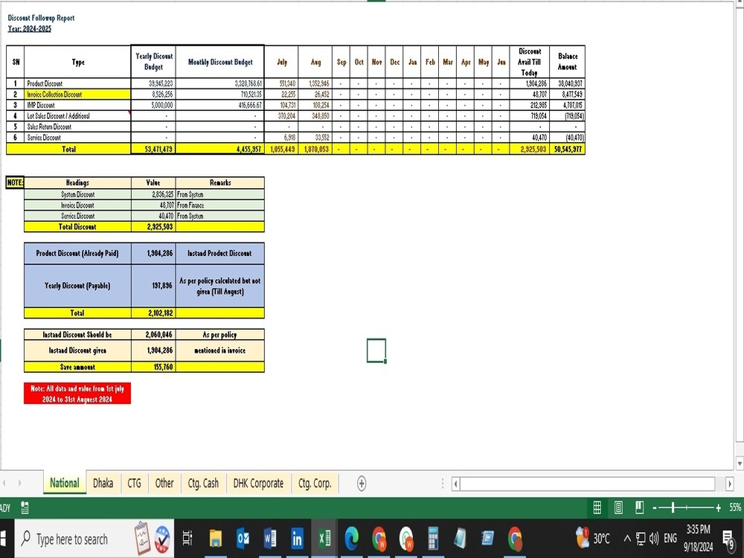Click the horizontal scrollbar left arrow

point(455,484)
